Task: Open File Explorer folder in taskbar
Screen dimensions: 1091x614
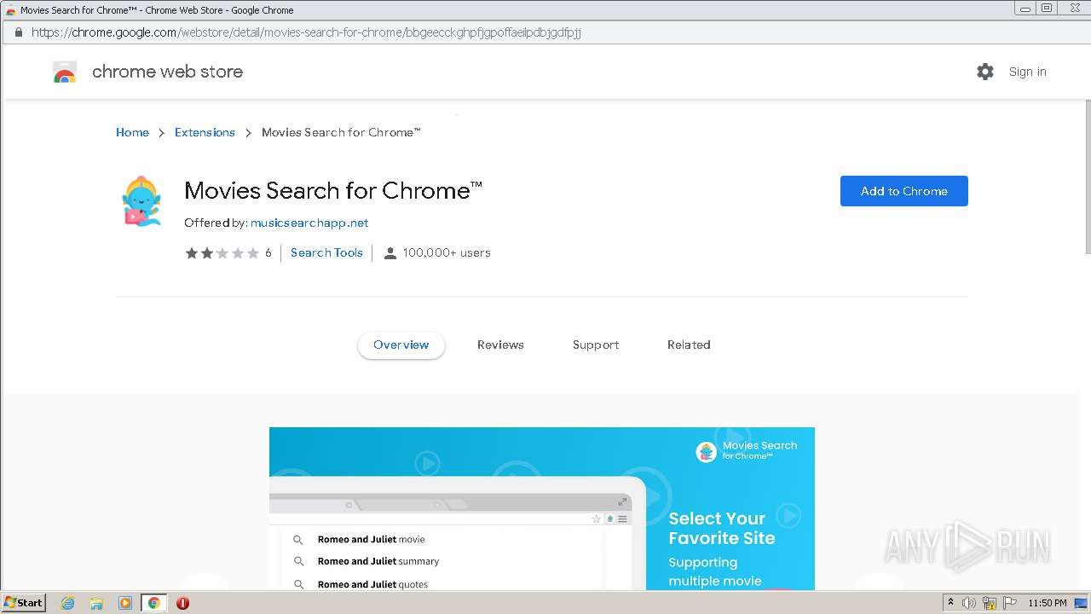Action: pos(96,603)
